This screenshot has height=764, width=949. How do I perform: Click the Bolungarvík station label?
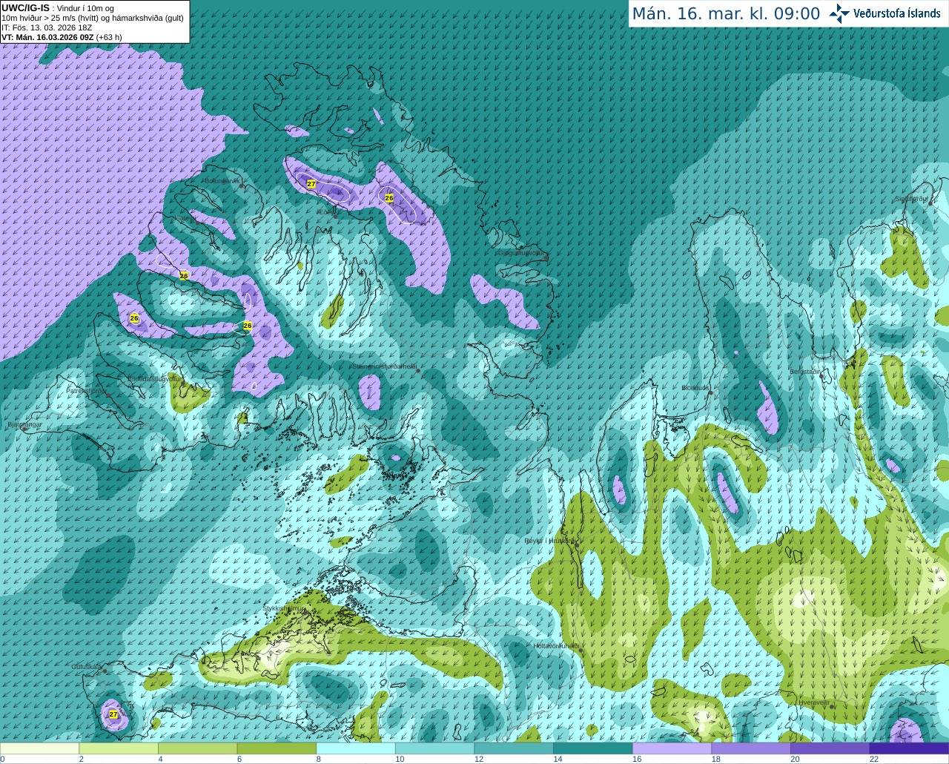tap(222, 181)
